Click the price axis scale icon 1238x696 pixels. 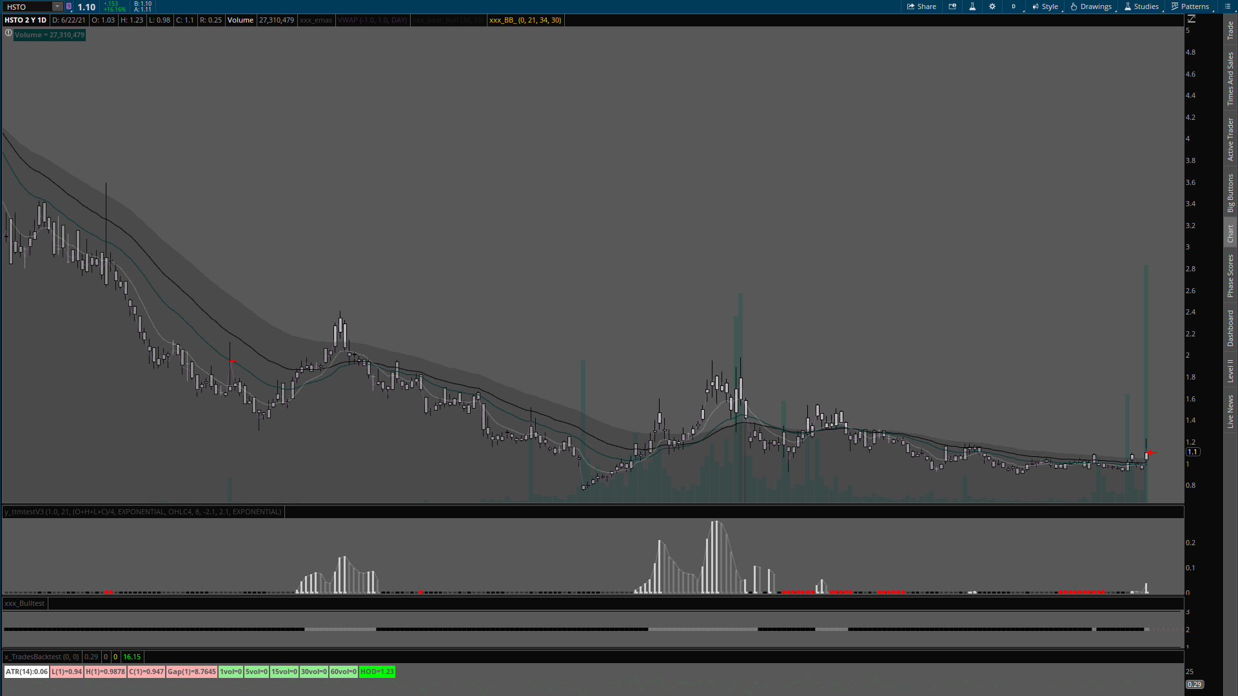(x=1192, y=19)
